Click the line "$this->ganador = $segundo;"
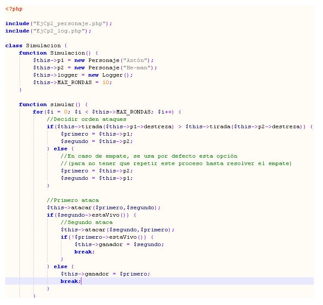 (119, 245)
